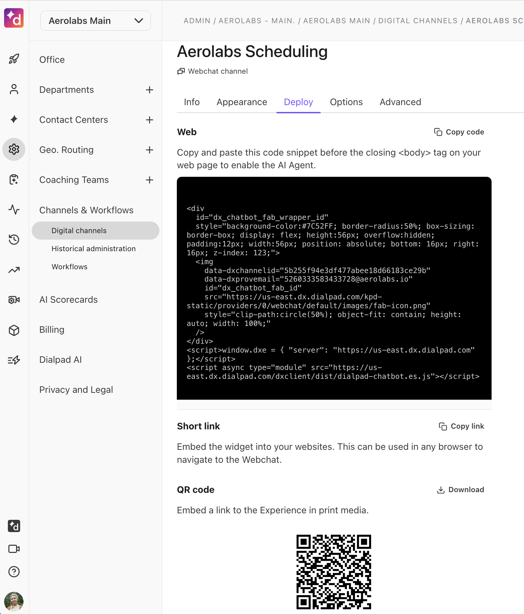Open Workflows in the sidebar
Image resolution: width=524 pixels, height=614 pixels.
tap(69, 267)
